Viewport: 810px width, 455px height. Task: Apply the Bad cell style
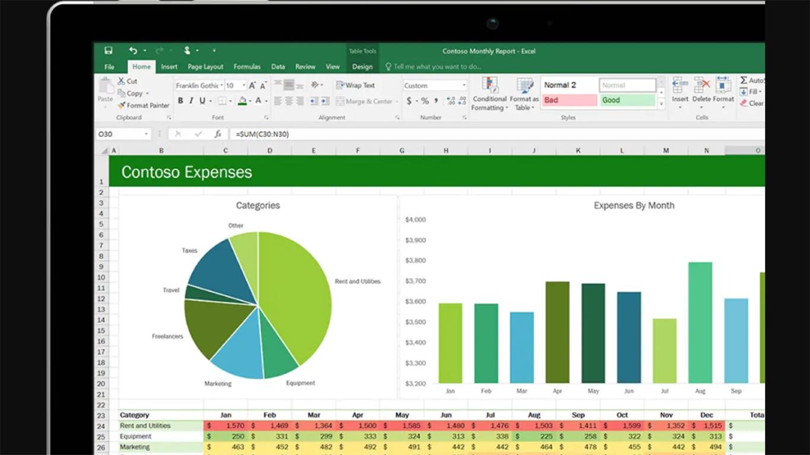[x=568, y=100]
